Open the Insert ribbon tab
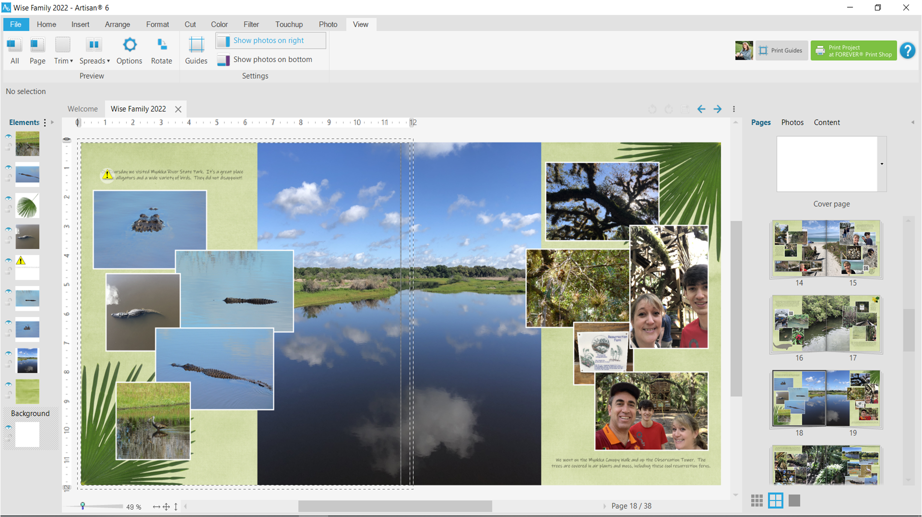 pyautogui.click(x=80, y=24)
